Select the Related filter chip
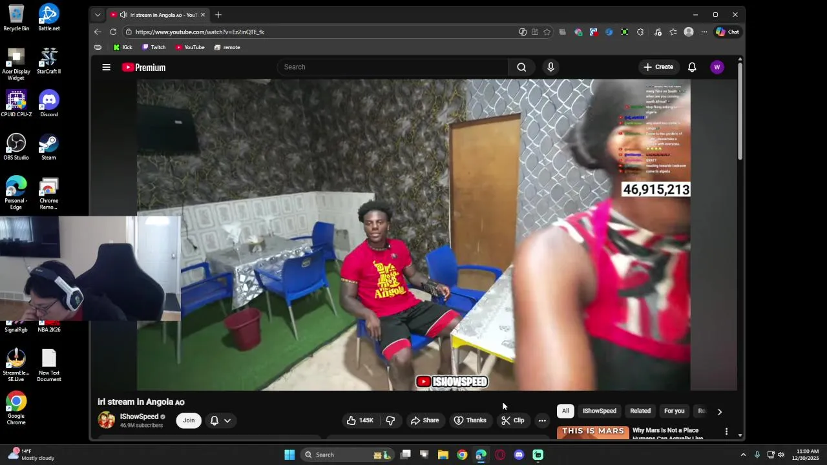 coord(640,411)
